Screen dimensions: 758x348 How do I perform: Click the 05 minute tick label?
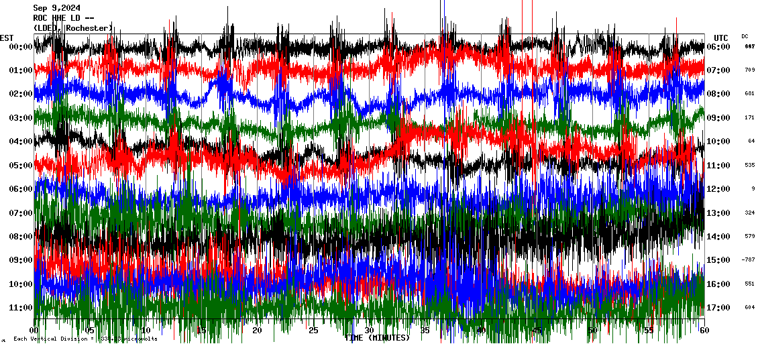coord(90,331)
